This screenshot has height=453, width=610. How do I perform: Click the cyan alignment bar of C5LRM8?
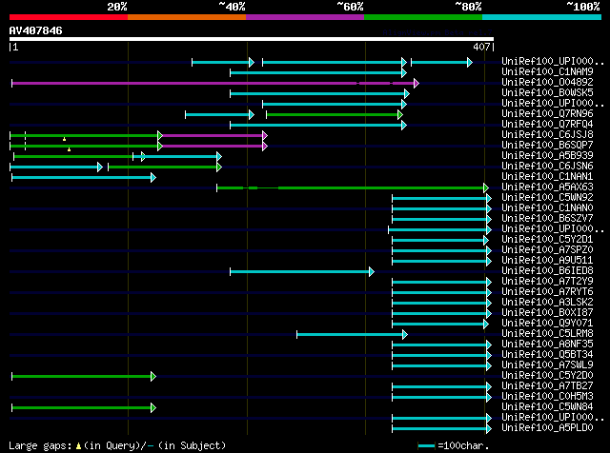click(350, 334)
